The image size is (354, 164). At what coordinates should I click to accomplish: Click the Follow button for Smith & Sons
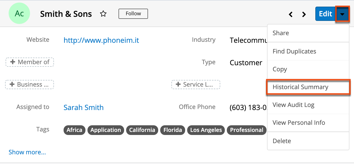tap(133, 14)
